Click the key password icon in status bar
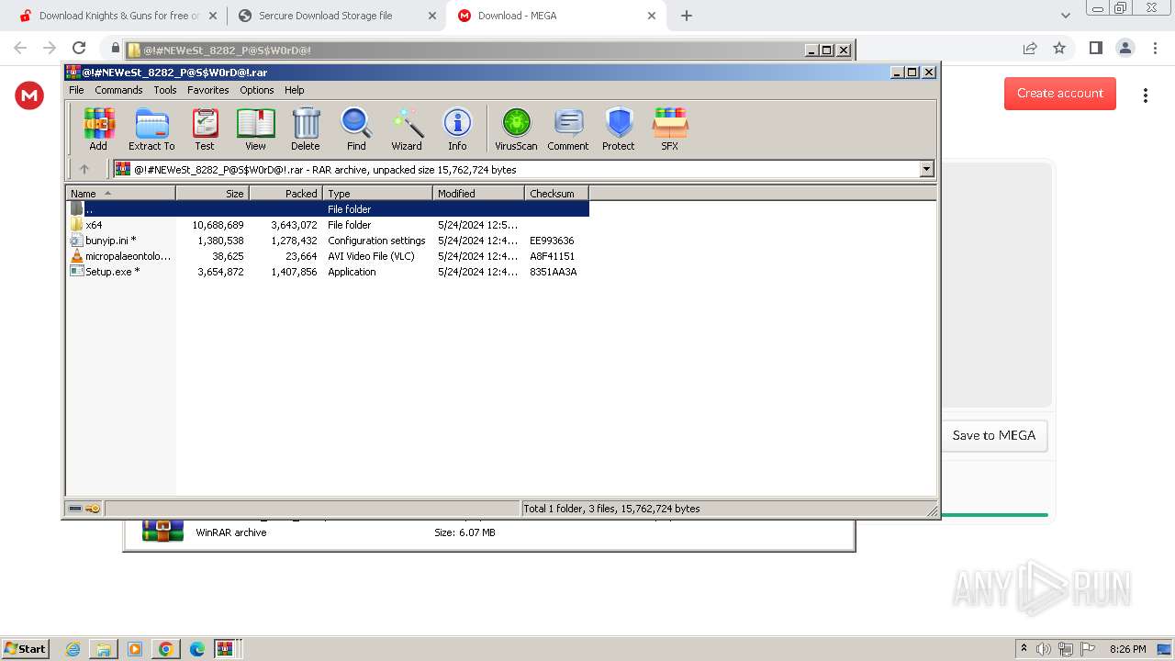The width and height of the screenshot is (1175, 661). coord(93,508)
